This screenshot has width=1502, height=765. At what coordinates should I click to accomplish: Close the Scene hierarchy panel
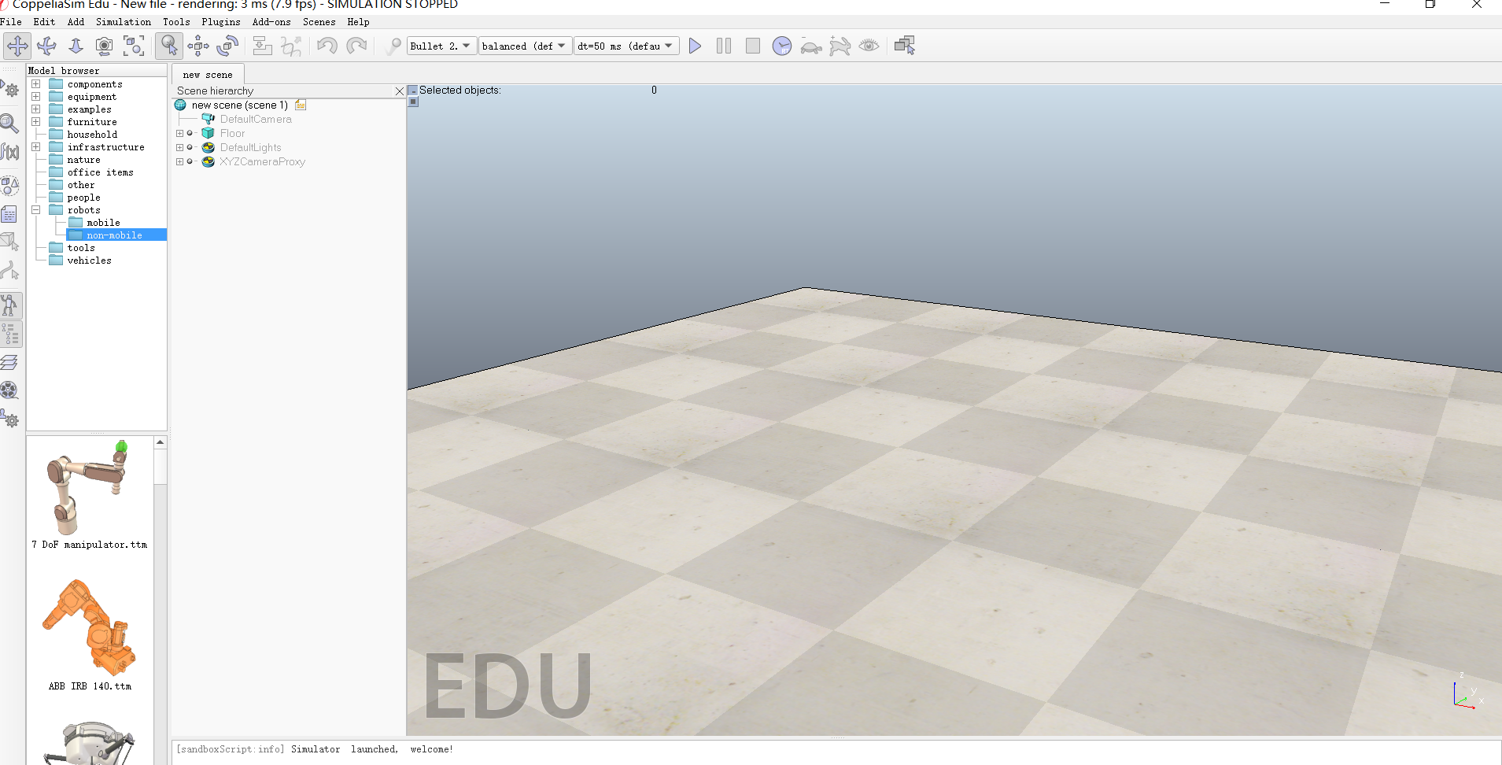(x=399, y=91)
